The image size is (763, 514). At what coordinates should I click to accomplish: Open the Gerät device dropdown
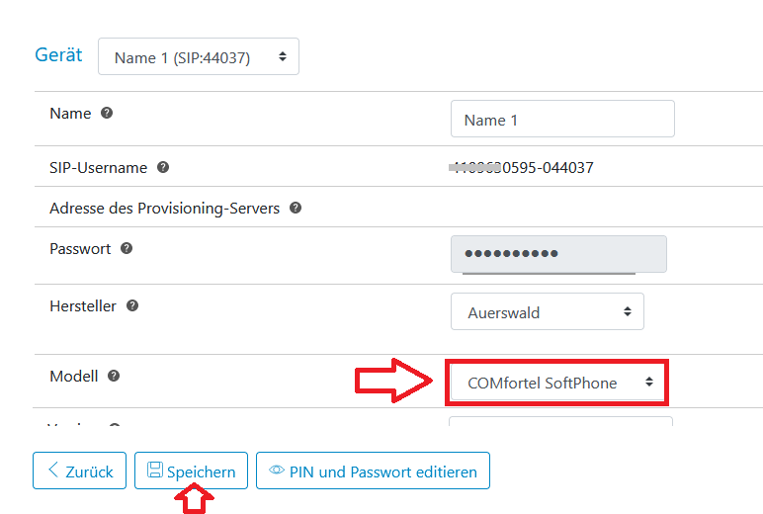pos(199,56)
